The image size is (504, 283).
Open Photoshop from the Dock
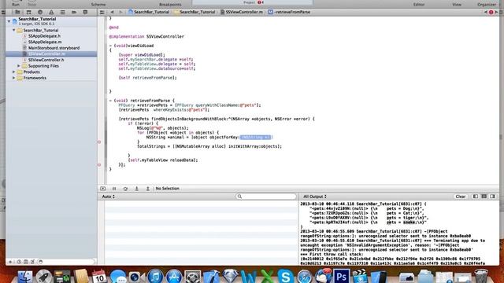(341, 276)
